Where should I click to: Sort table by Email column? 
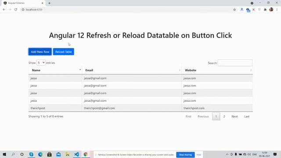(x=132, y=70)
